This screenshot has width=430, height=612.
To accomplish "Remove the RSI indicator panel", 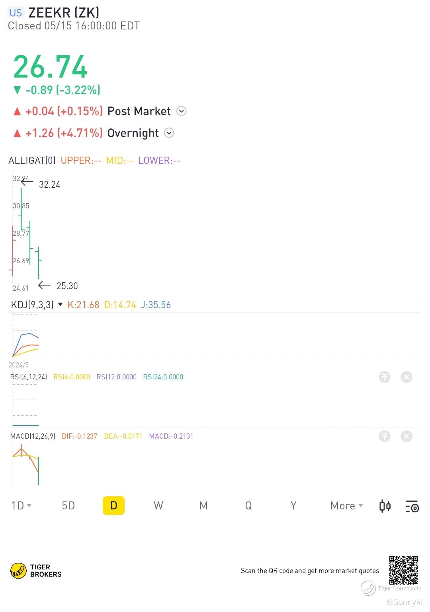I will (406, 377).
